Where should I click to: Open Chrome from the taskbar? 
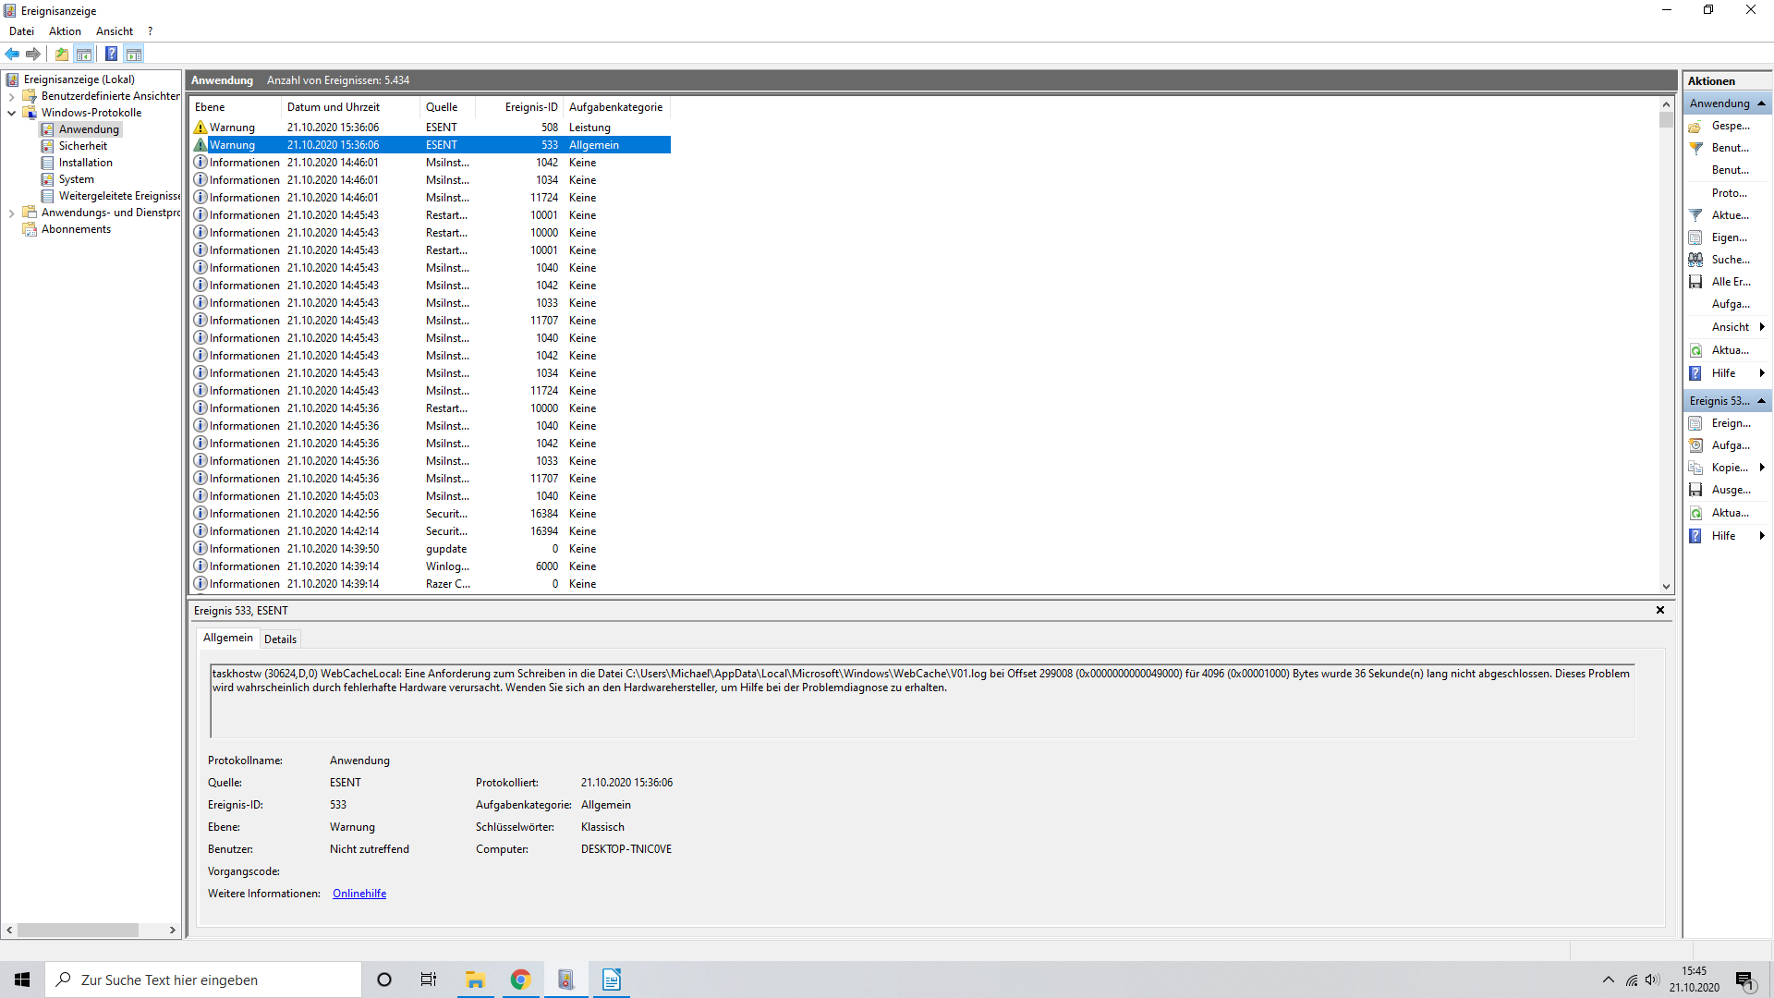coord(520,980)
